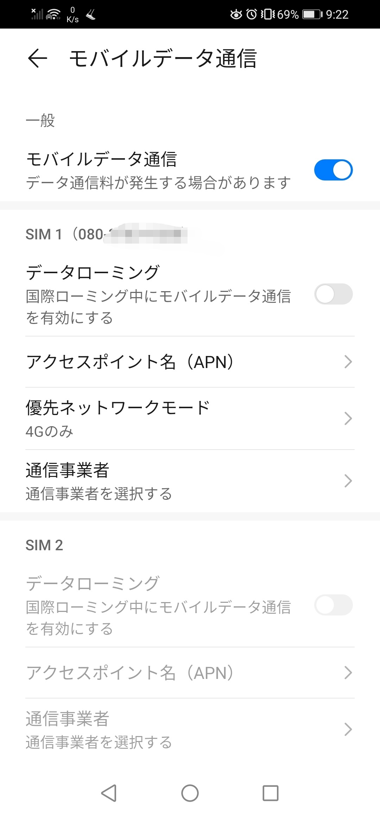
Task: Open recent apps square button
Action: click(270, 793)
